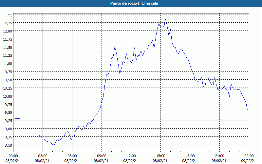This screenshot has width=262, height=164.
Task: Select the 12,00 vertical axis label
Action: click(8, 31)
